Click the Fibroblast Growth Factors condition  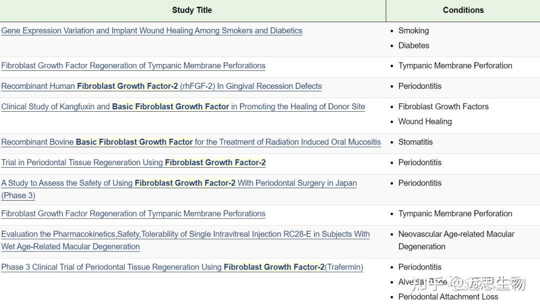pos(443,106)
